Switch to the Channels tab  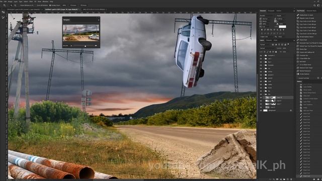[269, 40]
